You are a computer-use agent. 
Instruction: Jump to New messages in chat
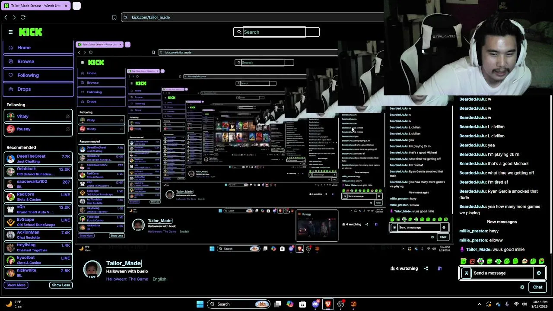click(x=502, y=222)
